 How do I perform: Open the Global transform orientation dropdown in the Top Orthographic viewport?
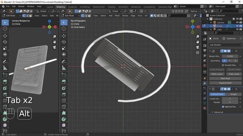coord(115,11)
